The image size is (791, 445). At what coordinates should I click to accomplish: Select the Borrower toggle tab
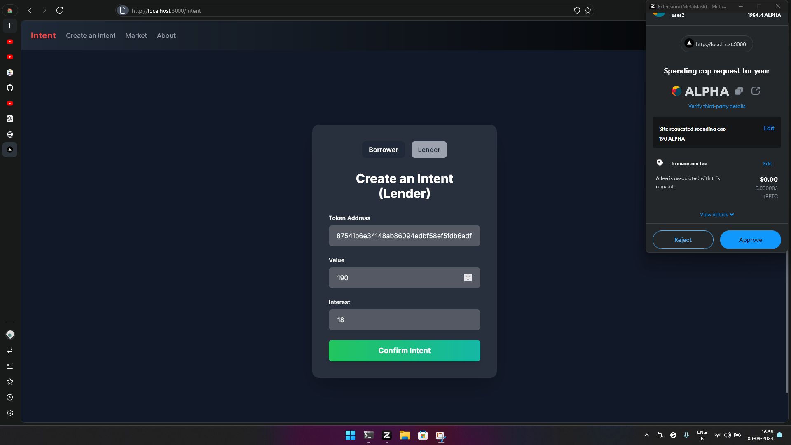(383, 150)
